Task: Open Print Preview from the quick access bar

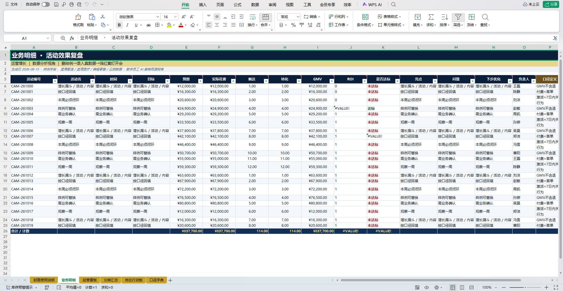Action: point(79,4)
